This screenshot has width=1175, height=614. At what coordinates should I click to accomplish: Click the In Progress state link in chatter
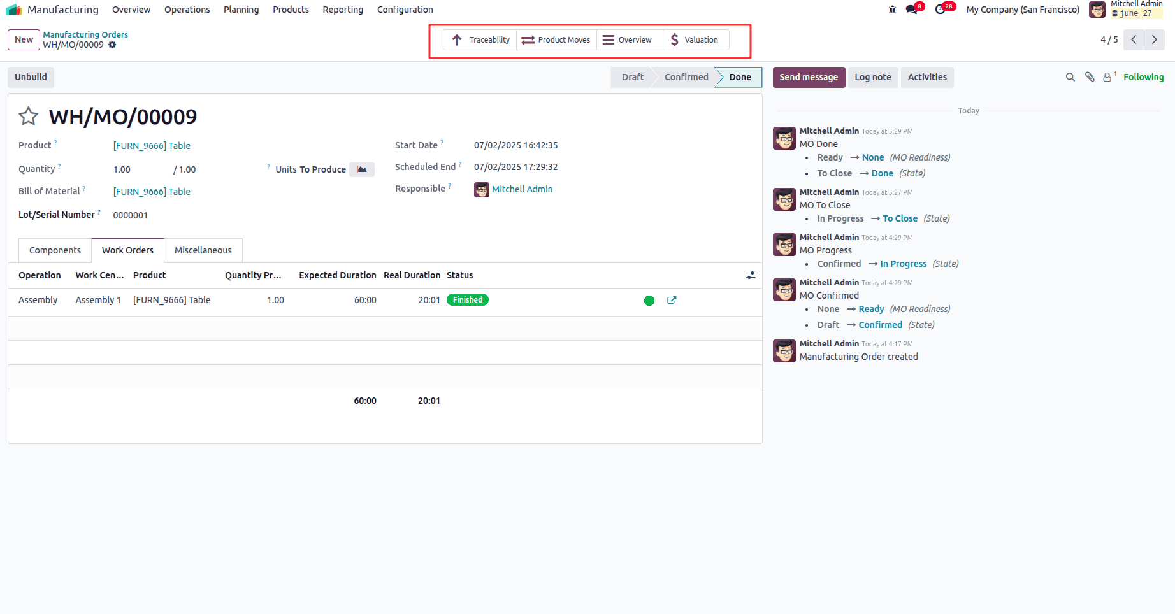pos(903,264)
